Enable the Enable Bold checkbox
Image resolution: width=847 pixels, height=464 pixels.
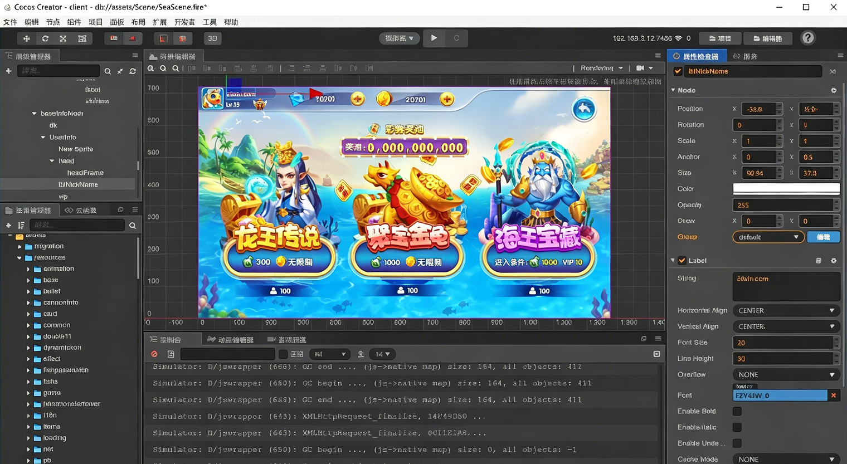click(x=737, y=411)
